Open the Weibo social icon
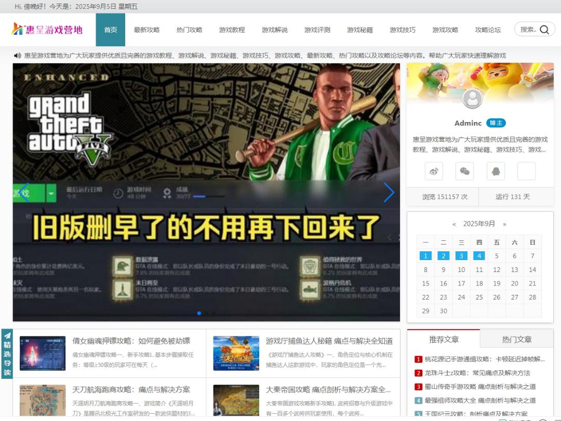Image resolution: width=561 pixels, height=421 pixels. pos(434,171)
